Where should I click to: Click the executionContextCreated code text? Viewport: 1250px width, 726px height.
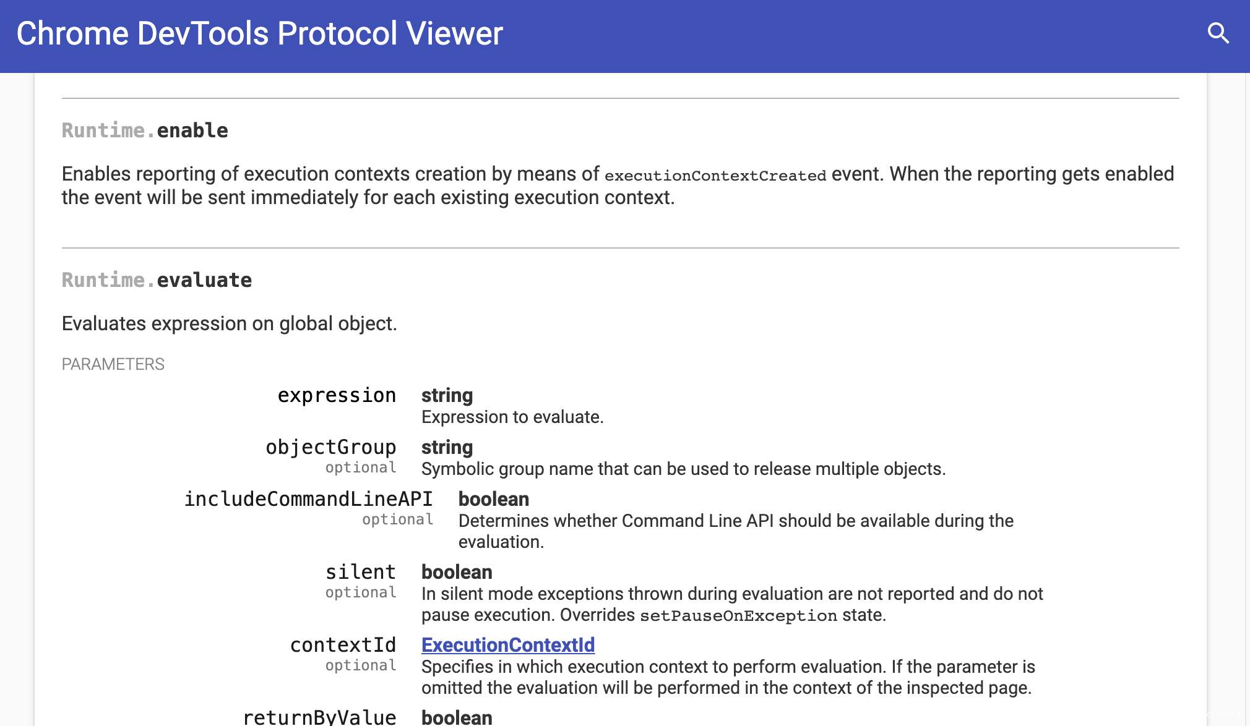pos(715,176)
